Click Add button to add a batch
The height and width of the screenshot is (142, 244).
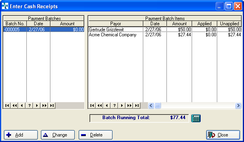(x=21, y=135)
